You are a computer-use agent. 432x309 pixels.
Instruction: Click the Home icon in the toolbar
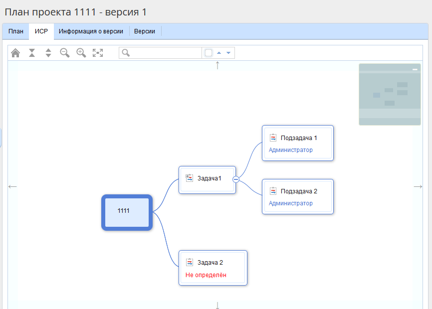click(15, 53)
